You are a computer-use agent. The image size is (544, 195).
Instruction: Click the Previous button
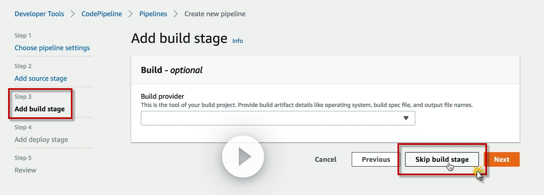pos(376,159)
